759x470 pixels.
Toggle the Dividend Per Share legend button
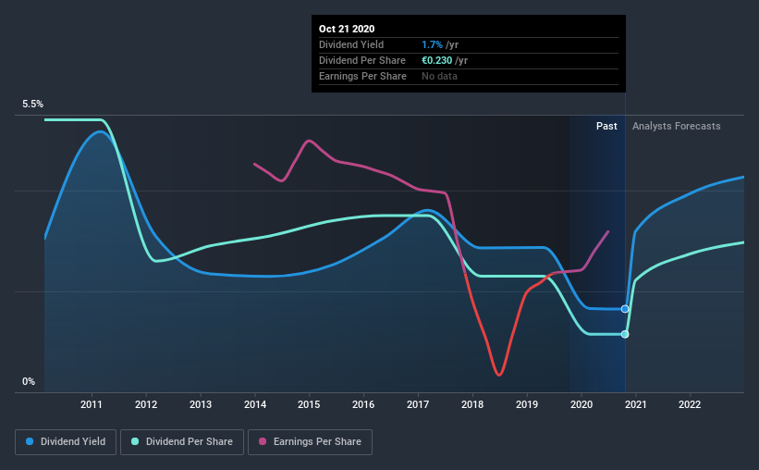click(182, 442)
